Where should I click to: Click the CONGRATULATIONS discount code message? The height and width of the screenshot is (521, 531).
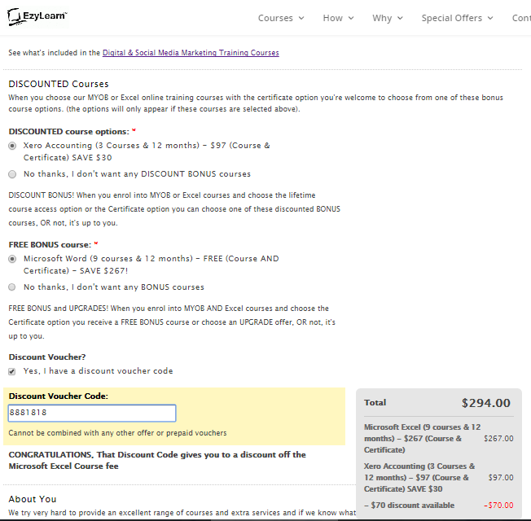pyautogui.click(x=157, y=461)
